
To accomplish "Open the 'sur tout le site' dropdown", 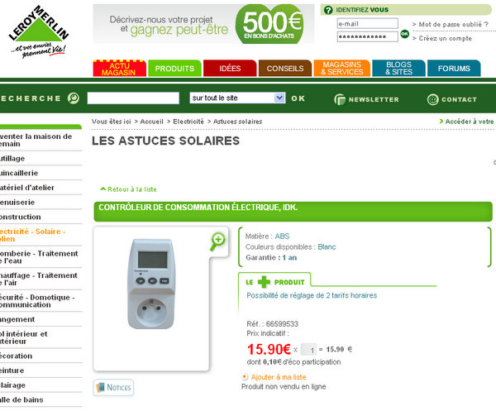I will click(x=237, y=98).
